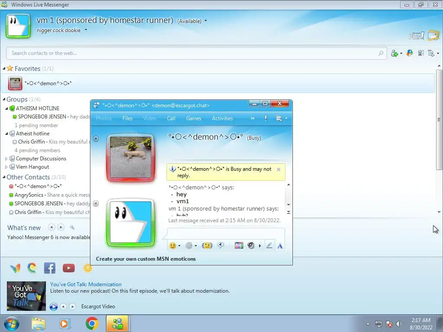Open Call menu in chat window
Viewport: 443px width, 332px height.
171,118
